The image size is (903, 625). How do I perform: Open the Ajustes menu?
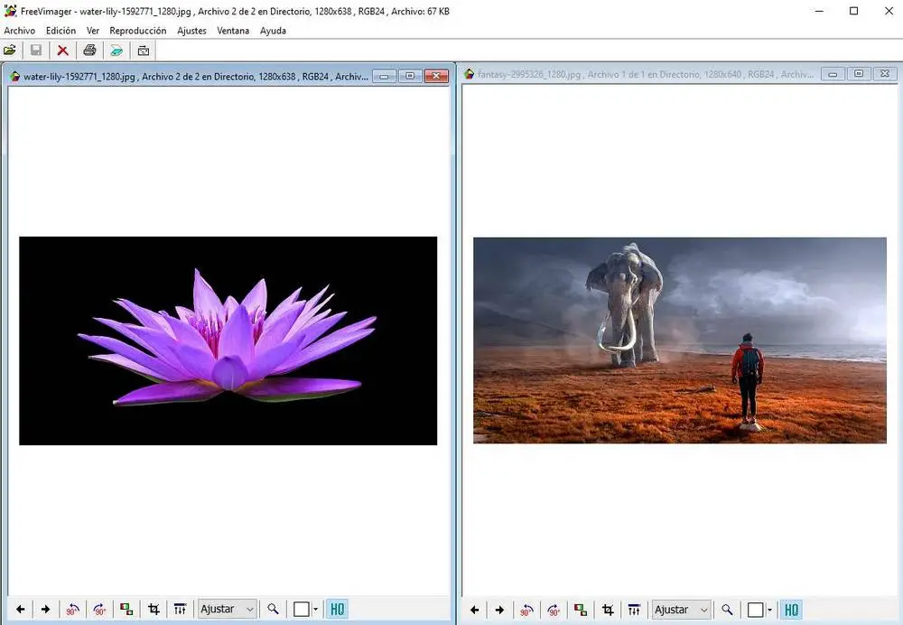191,31
